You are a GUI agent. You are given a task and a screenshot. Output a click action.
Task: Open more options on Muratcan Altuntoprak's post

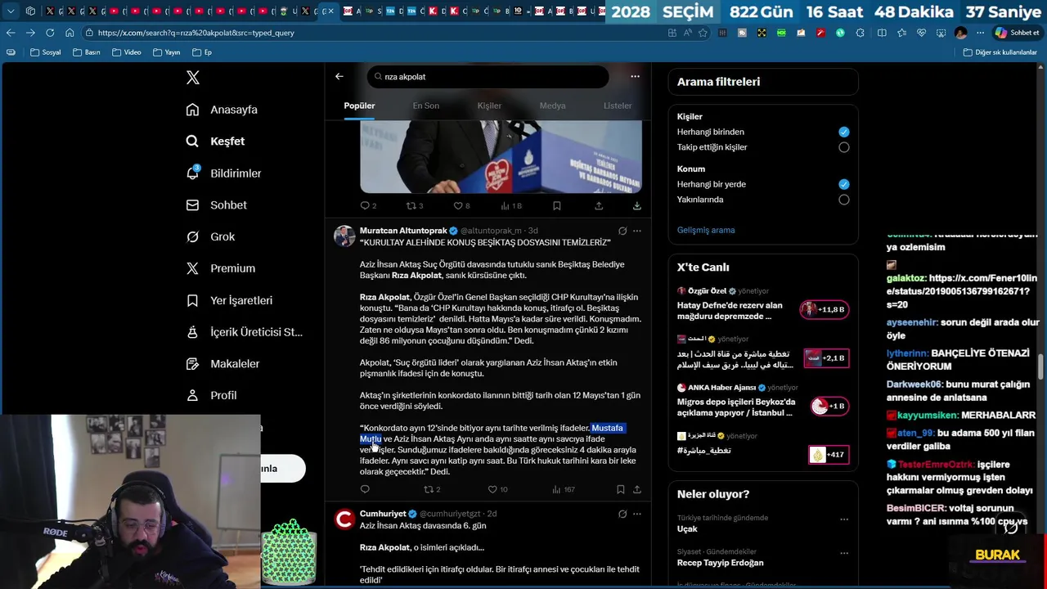(637, 232)
